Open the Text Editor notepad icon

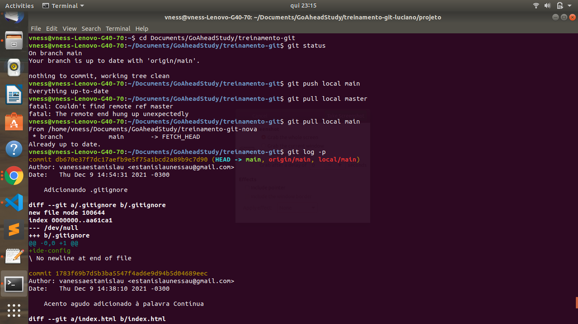click(14, 257)
